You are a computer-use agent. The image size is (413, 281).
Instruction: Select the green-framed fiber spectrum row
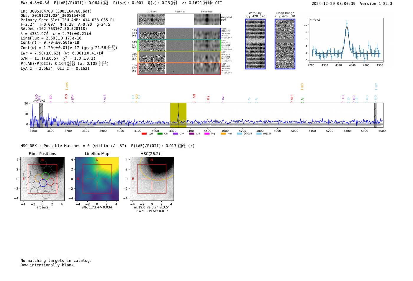[x=179, y=45]
